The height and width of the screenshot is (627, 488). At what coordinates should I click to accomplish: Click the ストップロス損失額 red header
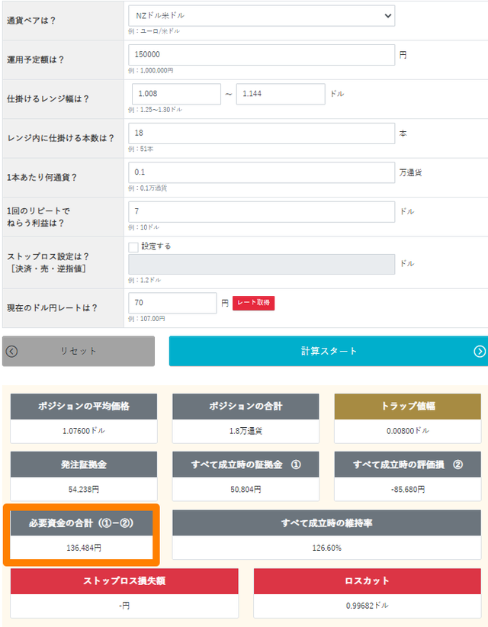[x=124, y=581]
